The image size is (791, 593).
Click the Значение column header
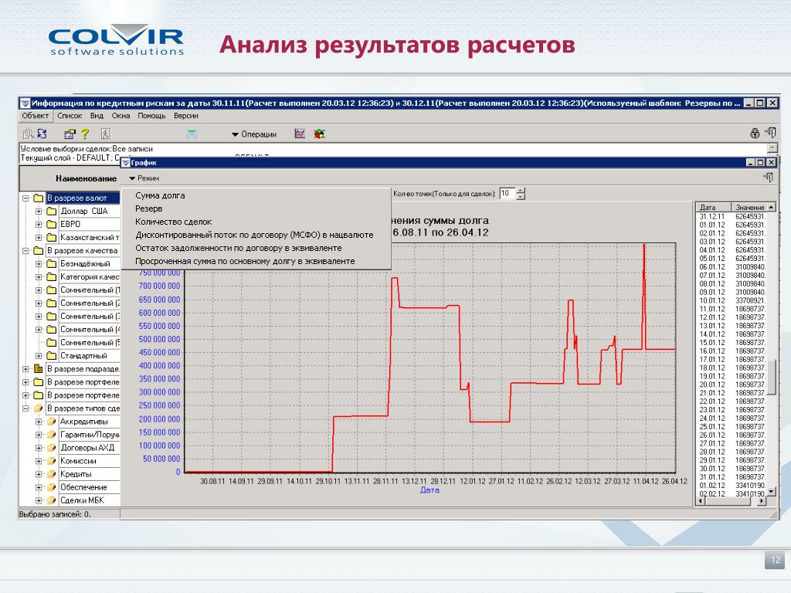tap(749, 207)
